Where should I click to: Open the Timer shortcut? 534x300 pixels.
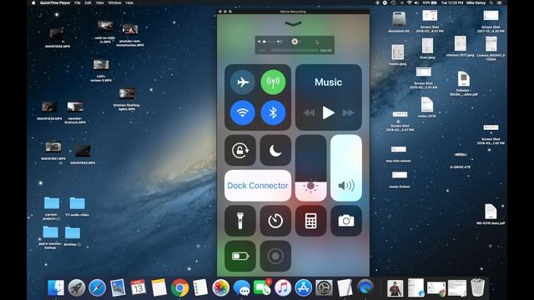coord(275,221)
